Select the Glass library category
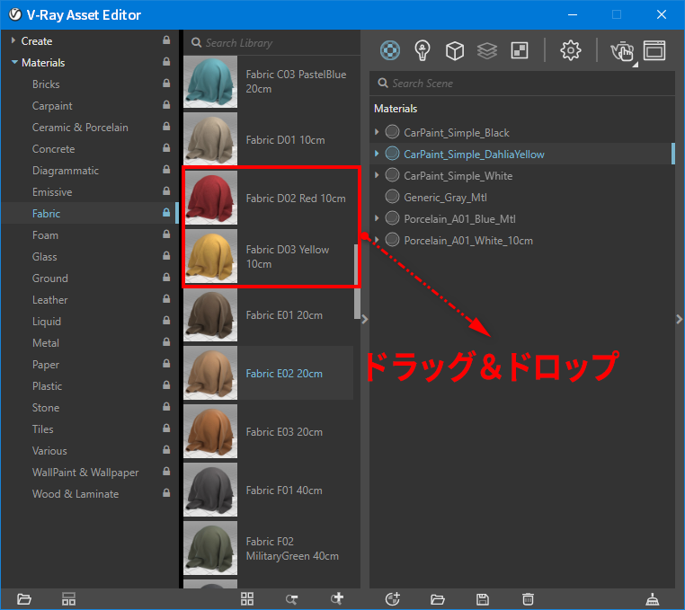685x610 pixels. (x=45, y=257)
